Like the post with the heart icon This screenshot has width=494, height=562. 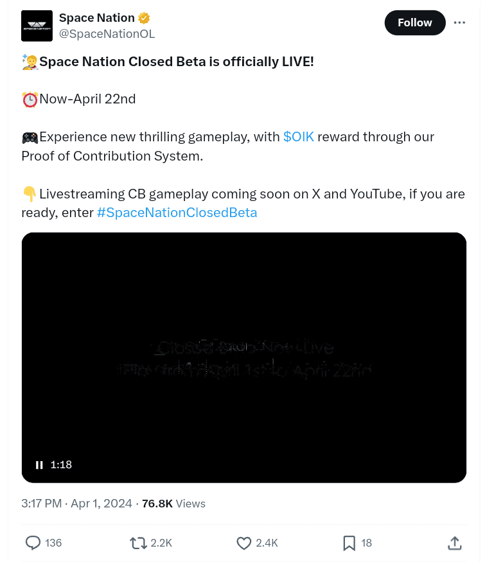point(244,543)
